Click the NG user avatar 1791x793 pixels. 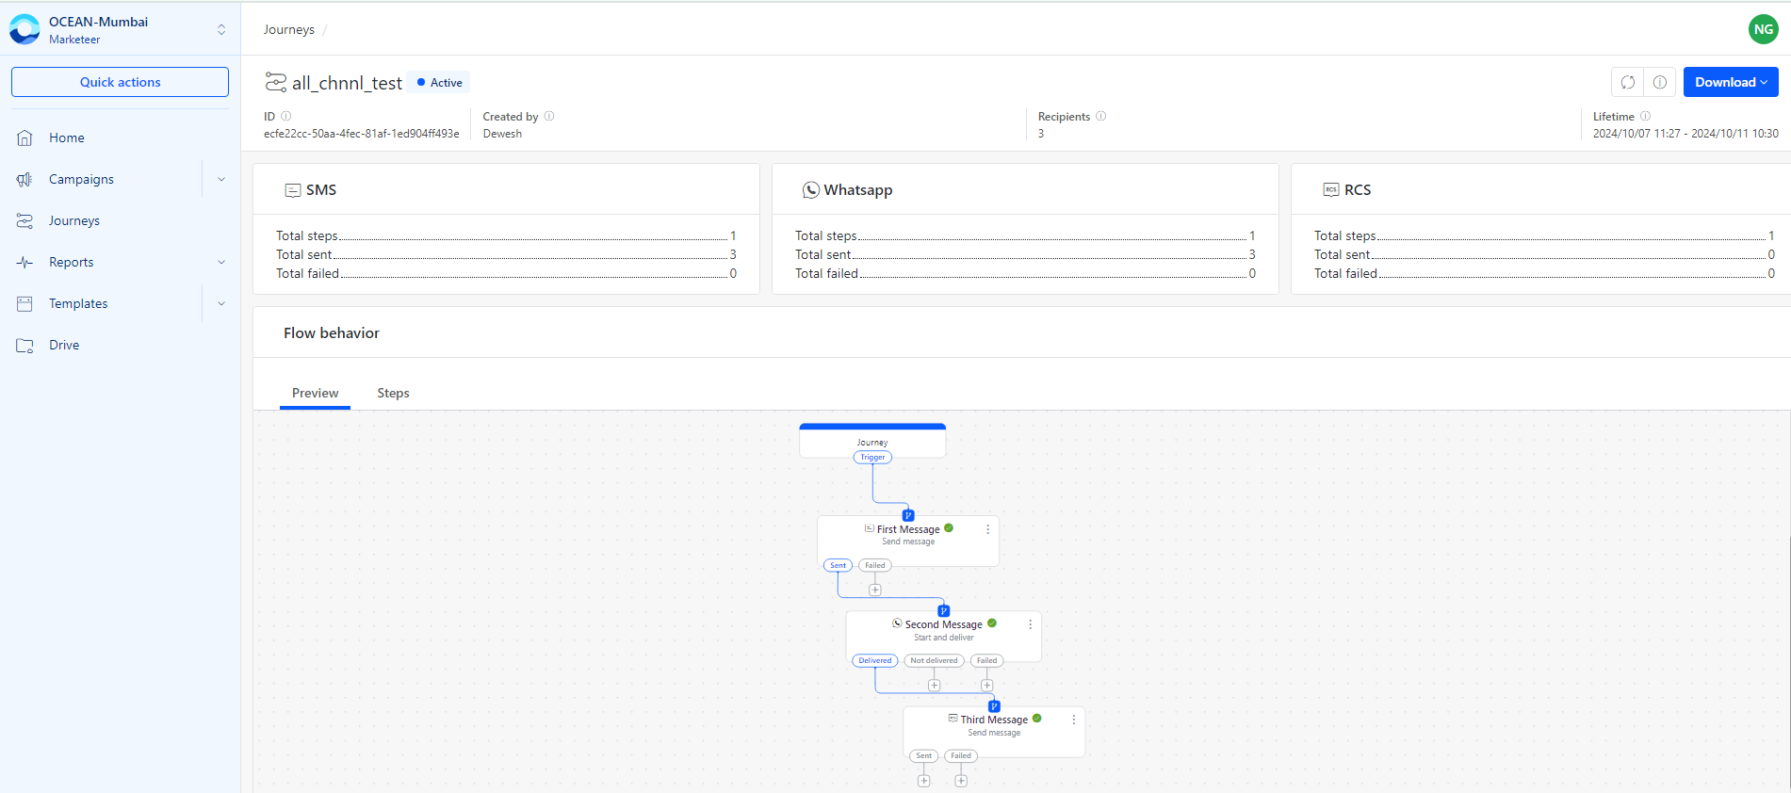(x=1763, y=29)
